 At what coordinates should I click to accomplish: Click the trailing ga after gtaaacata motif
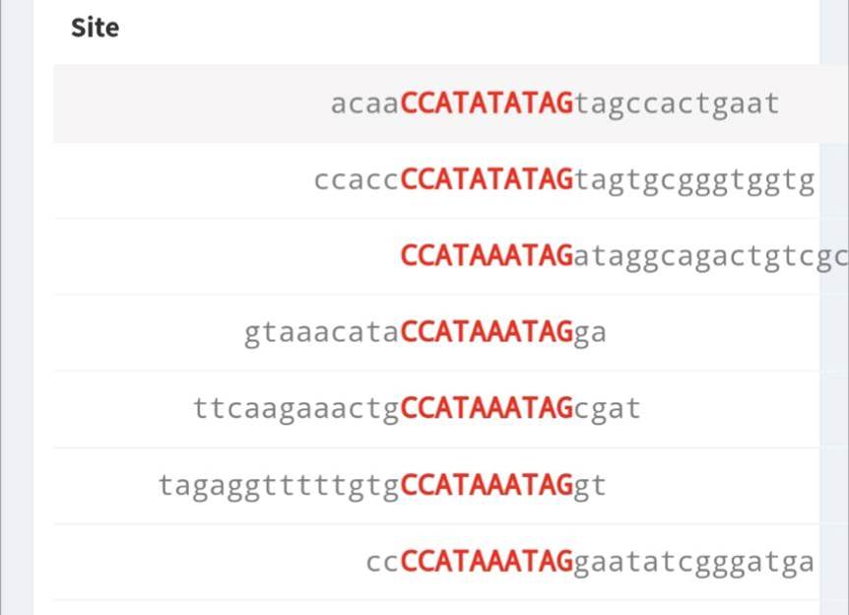590,333
